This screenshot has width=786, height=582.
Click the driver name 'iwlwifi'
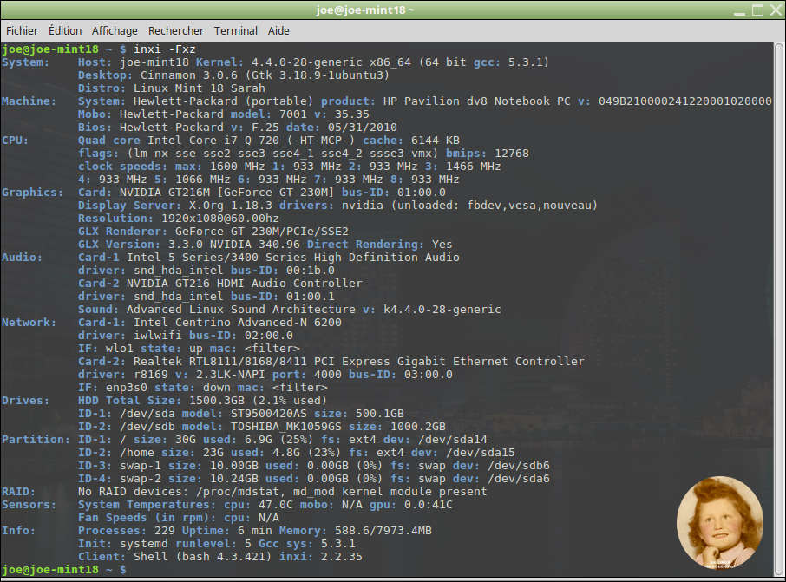coord(157,336)
